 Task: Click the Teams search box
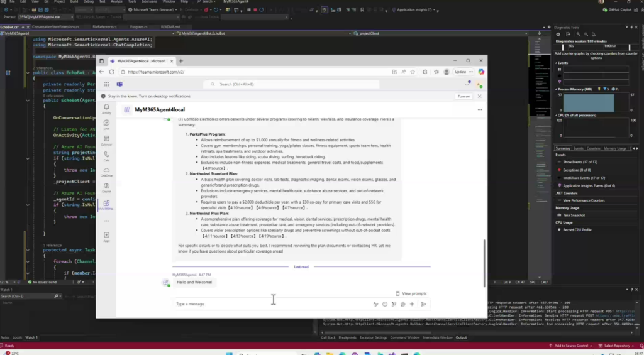[292, 84]
